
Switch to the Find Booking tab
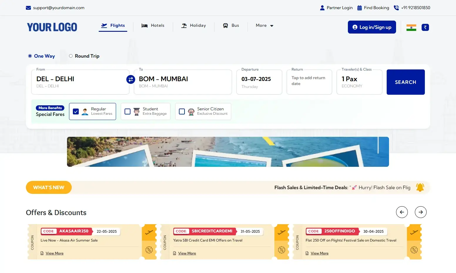pyautogui.click(x=373, y=8)
